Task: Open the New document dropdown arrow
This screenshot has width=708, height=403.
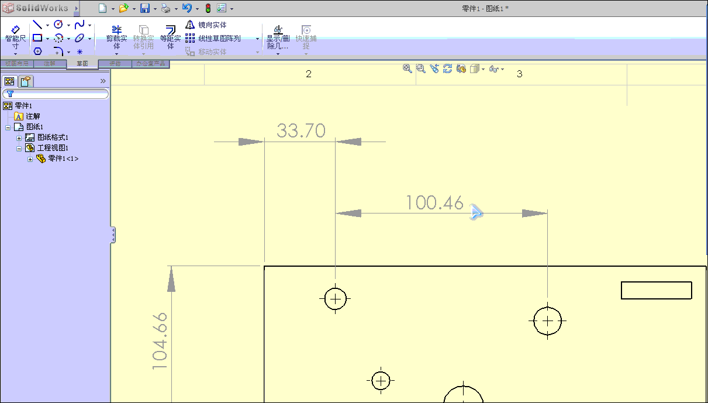Action: [113, 9]
